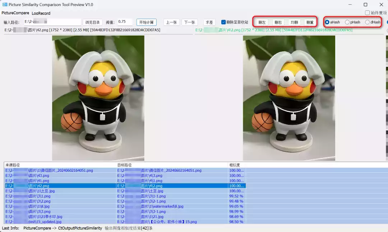Enable the 始终置顶 always-on-top checkbox
This screenshot has width=388, height=232.
367,13
